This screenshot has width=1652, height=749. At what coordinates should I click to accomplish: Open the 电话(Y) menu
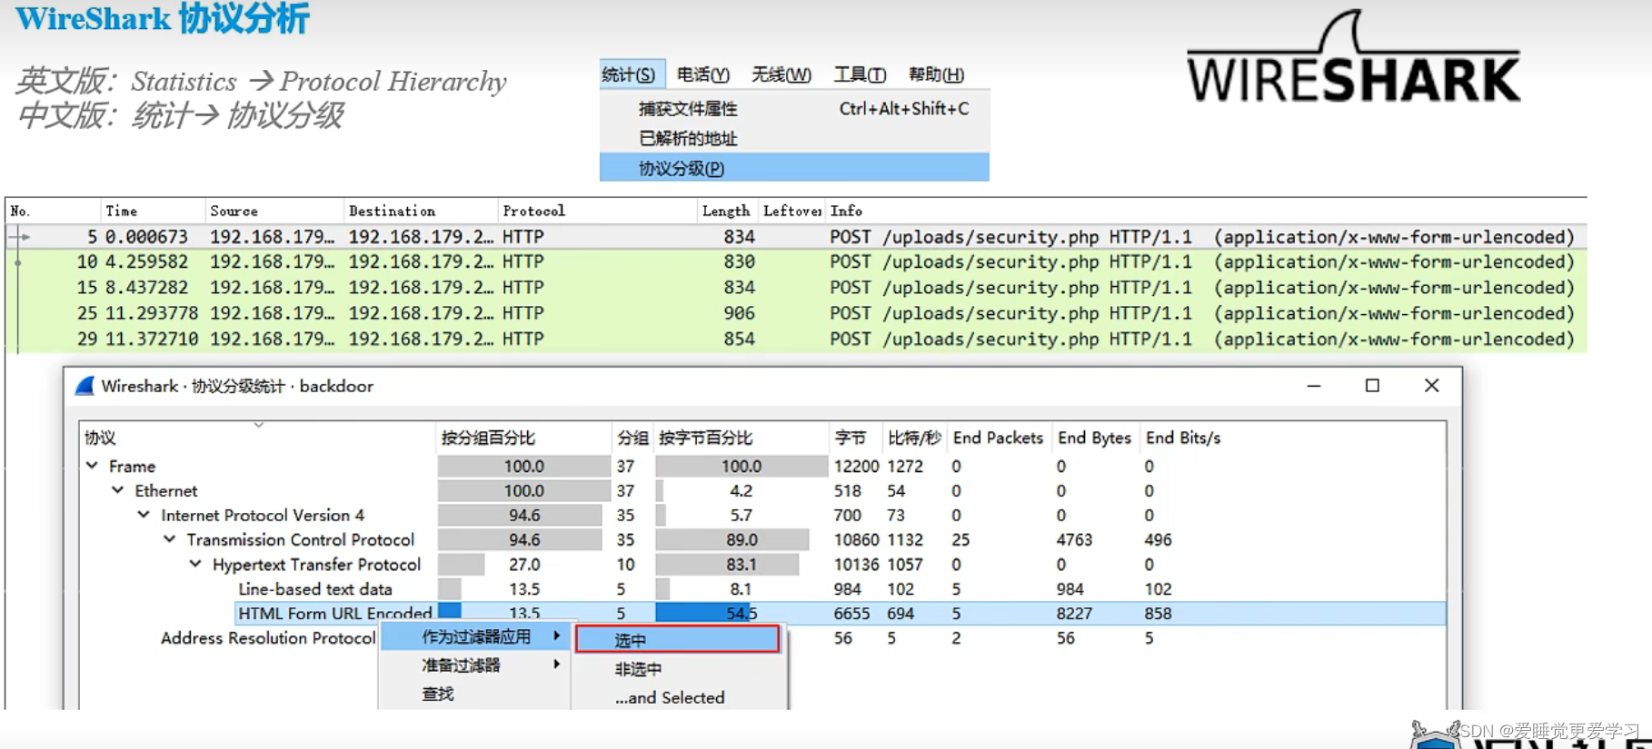(703, 74)
